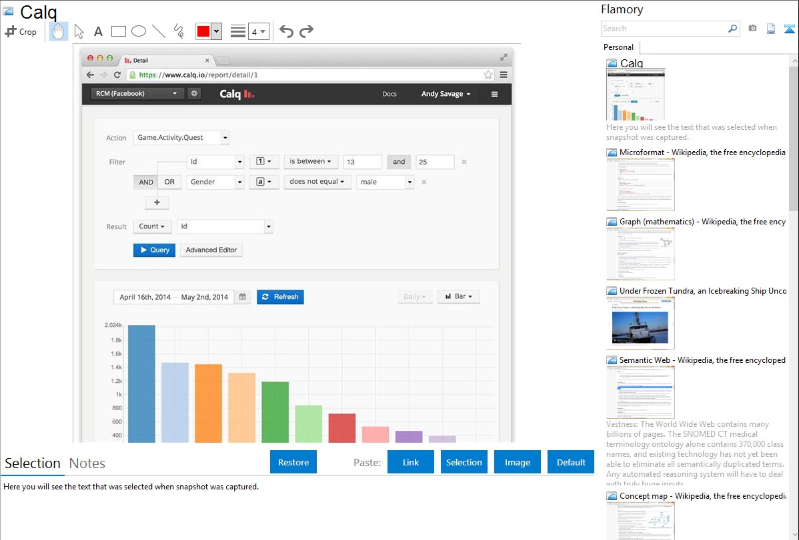Click the tall blue bar in chart
Screen dimensions: 799x540
[141, 384]
